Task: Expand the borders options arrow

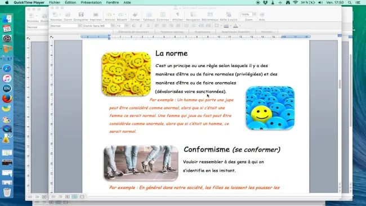Action: point(221,26)
